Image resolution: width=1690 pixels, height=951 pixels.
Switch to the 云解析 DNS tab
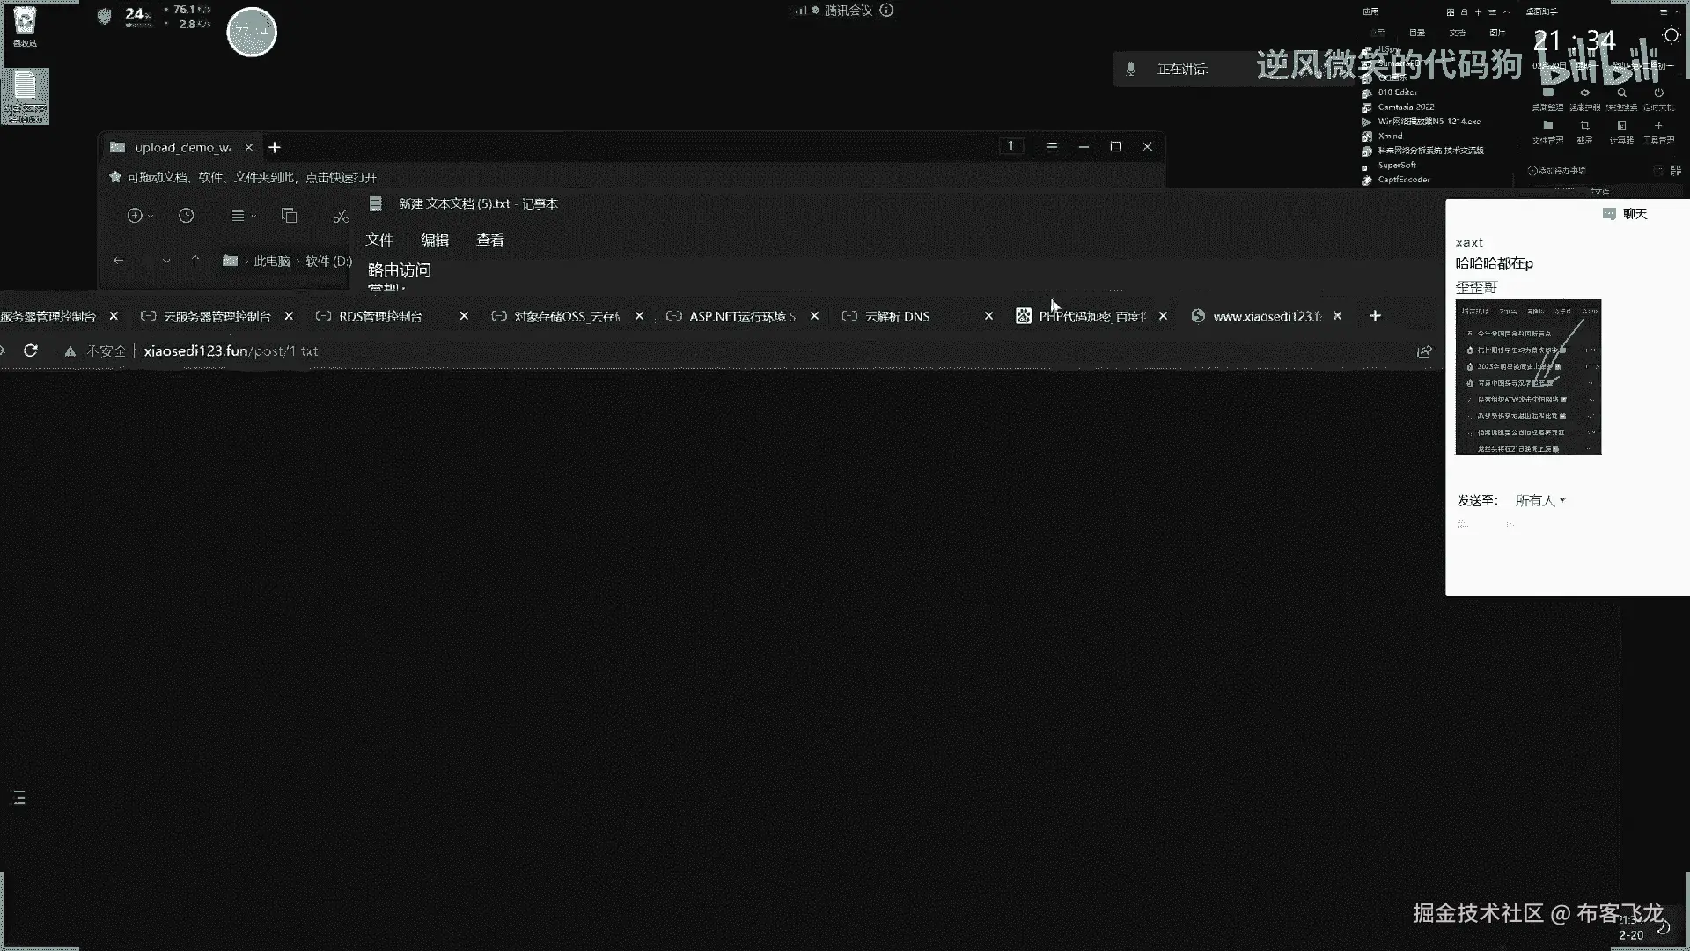(x=897, y=316)
